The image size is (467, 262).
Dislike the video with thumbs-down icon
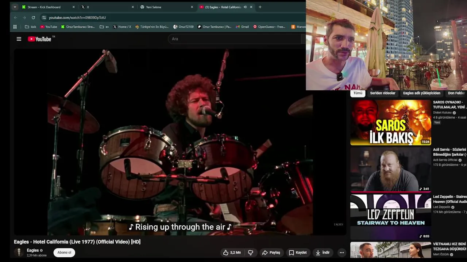[x=251, y=253]
